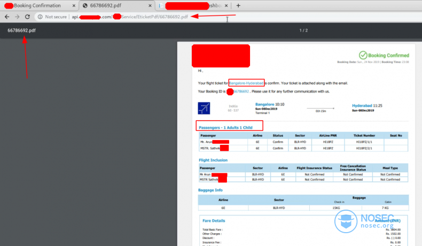Image resolution: width=422 pixels, height=246 pixels.
Task: Click the Booking Confirmed checkmark icon
Action: point(363,55)
